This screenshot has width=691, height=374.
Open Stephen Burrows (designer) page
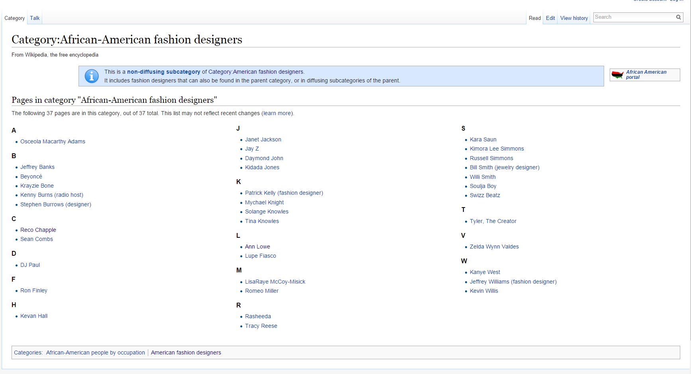[56, 204]
